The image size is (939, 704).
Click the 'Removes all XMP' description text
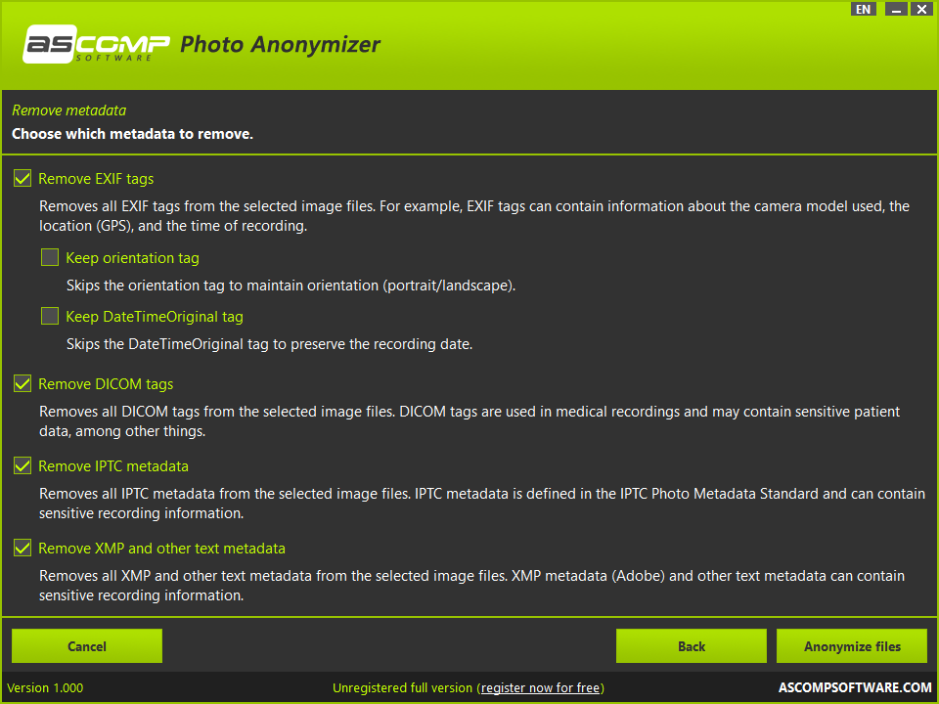(471, 586)
